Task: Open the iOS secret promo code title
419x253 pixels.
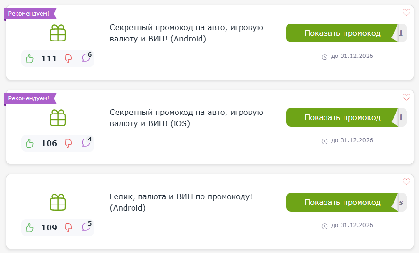Action: (186, 118)
